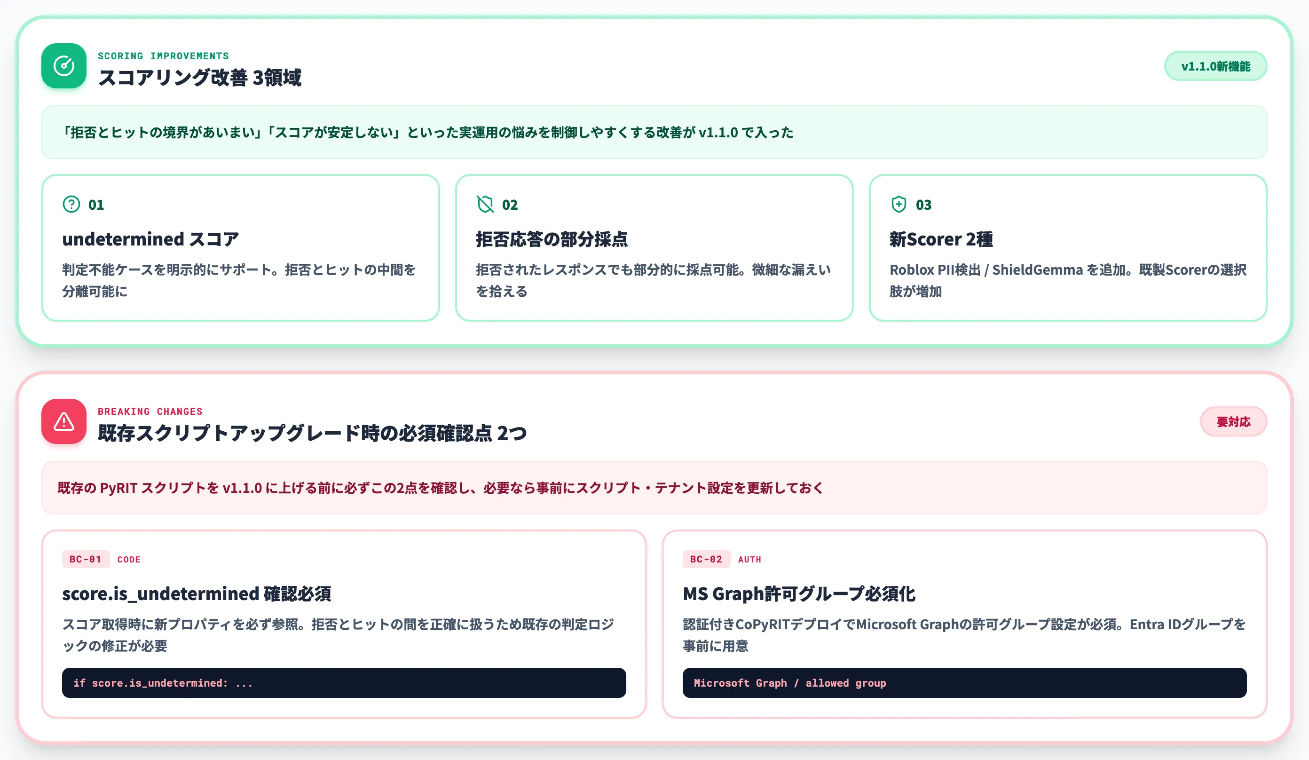Click the AUTH label next to BC-02
1309x760 pixels.
pos(749,560)
